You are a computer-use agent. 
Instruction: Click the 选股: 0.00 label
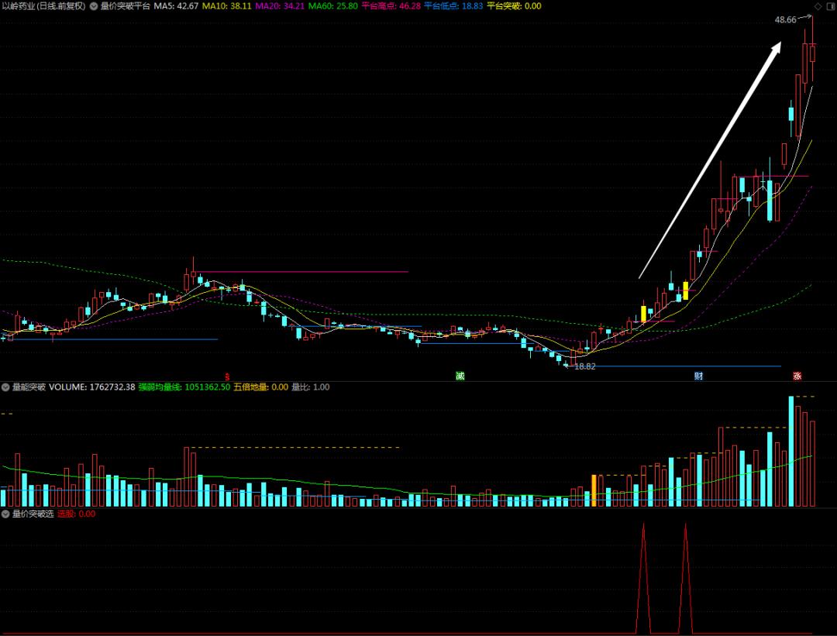76,514
